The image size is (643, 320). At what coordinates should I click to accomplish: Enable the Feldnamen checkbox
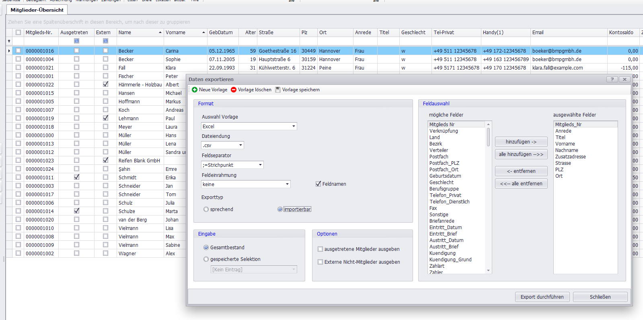click(x=318, y=184)
